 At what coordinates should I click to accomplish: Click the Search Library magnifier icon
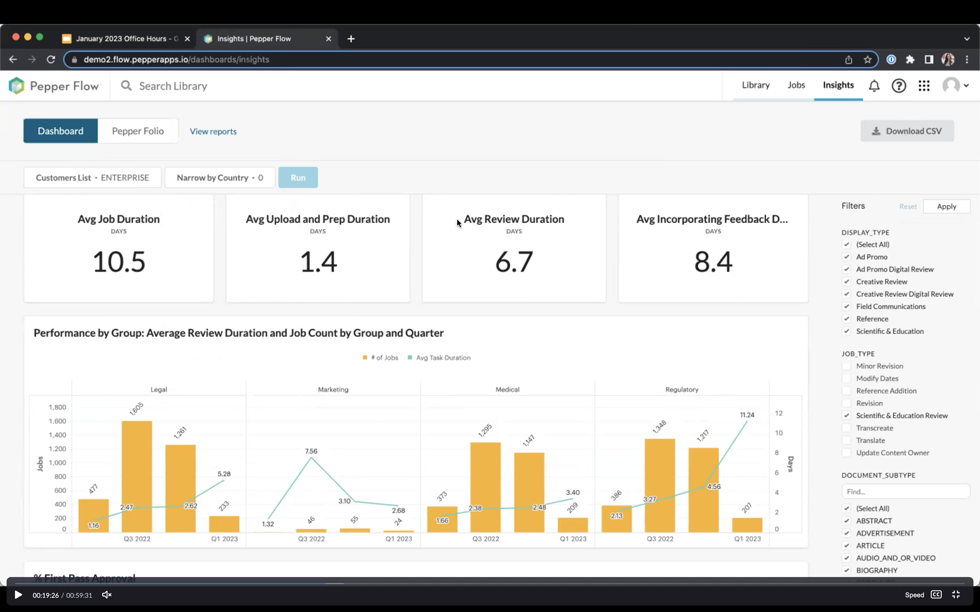(x=126, y=86)
